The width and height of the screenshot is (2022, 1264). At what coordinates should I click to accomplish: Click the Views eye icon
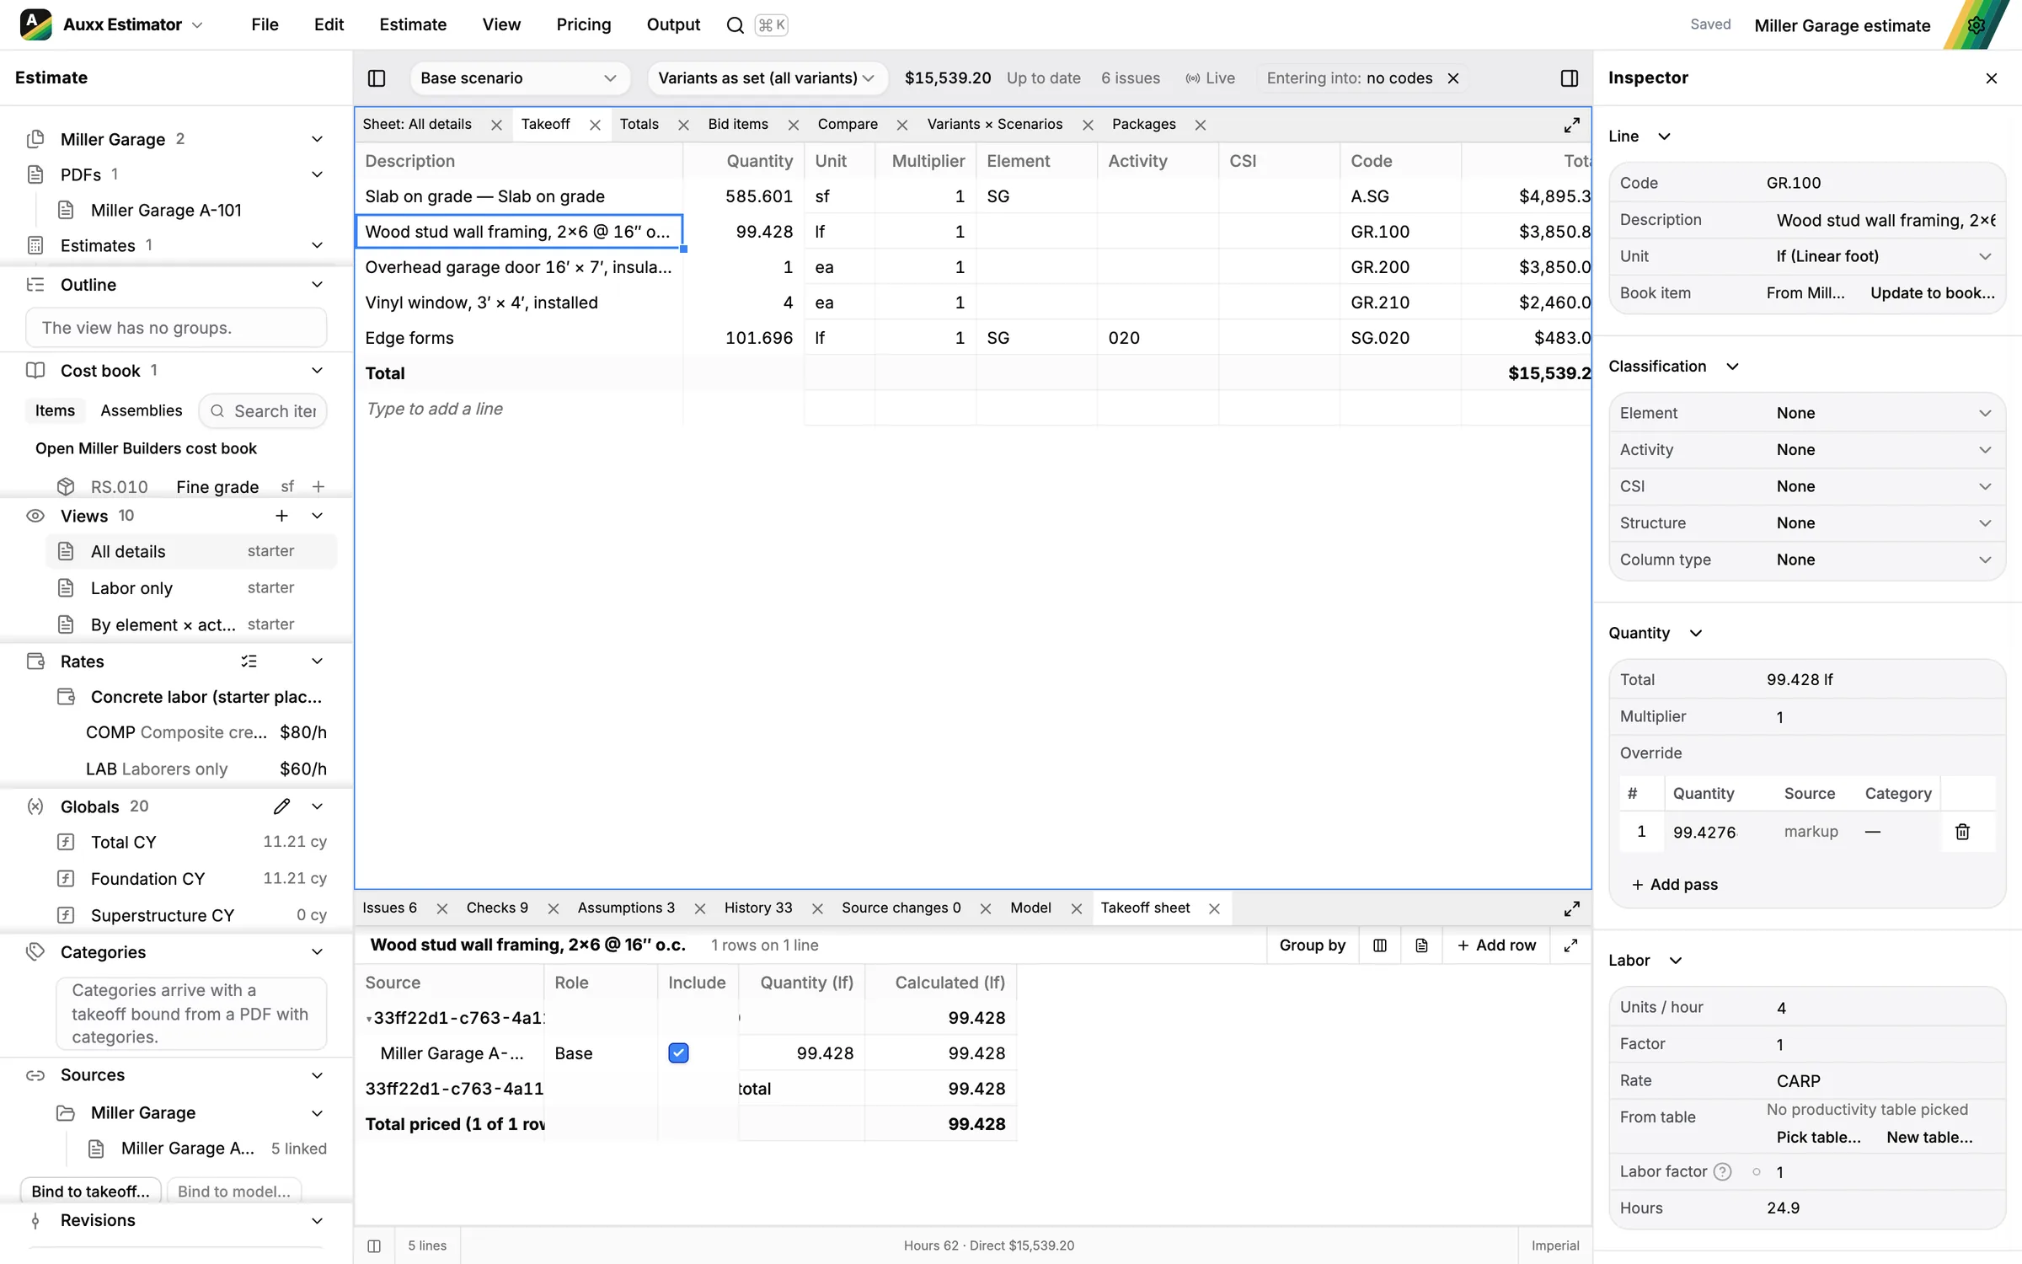click(35, 516)
